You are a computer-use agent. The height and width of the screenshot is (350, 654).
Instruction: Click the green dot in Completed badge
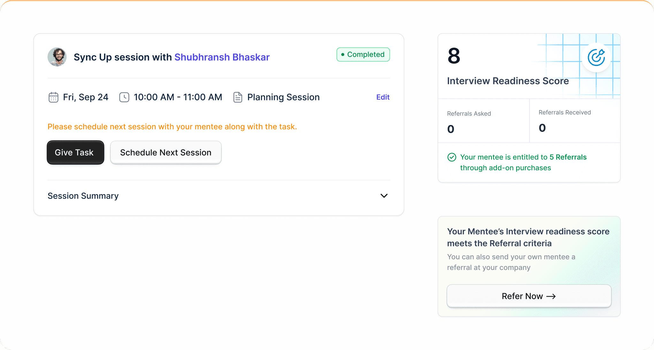click(343, 55)
